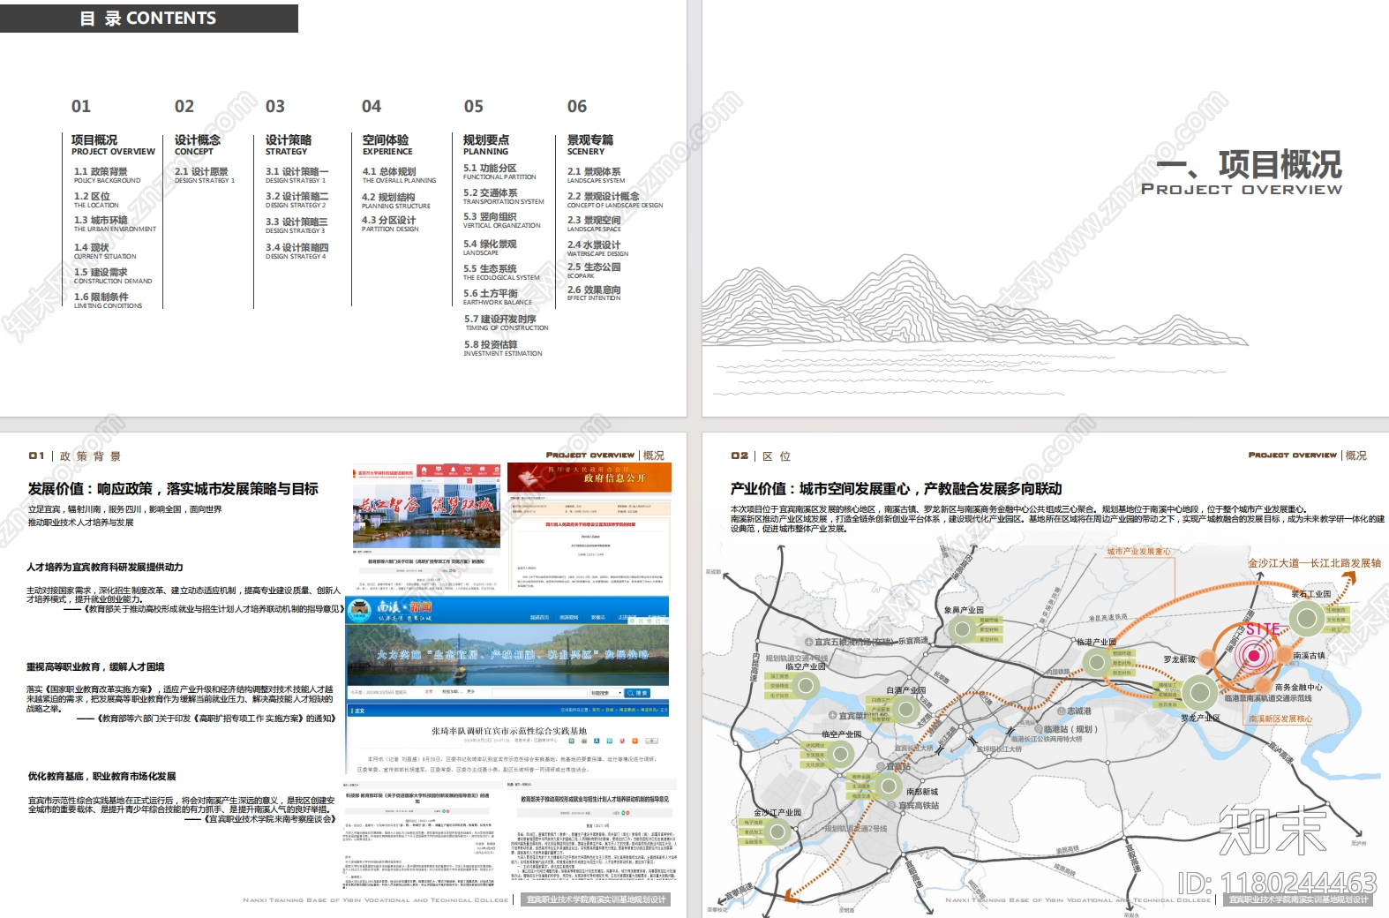Click map label "临港产业园"

coord(1096,642)
